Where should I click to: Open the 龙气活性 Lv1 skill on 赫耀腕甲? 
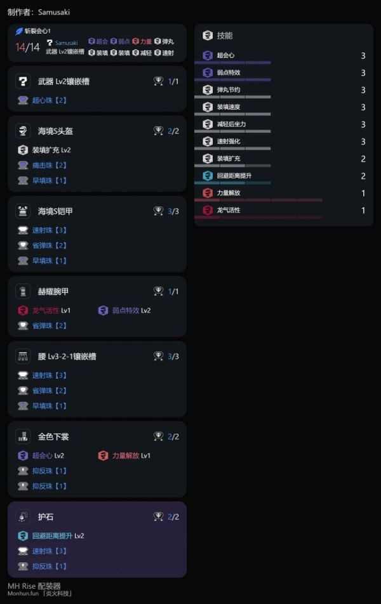(x=44, y=310)
